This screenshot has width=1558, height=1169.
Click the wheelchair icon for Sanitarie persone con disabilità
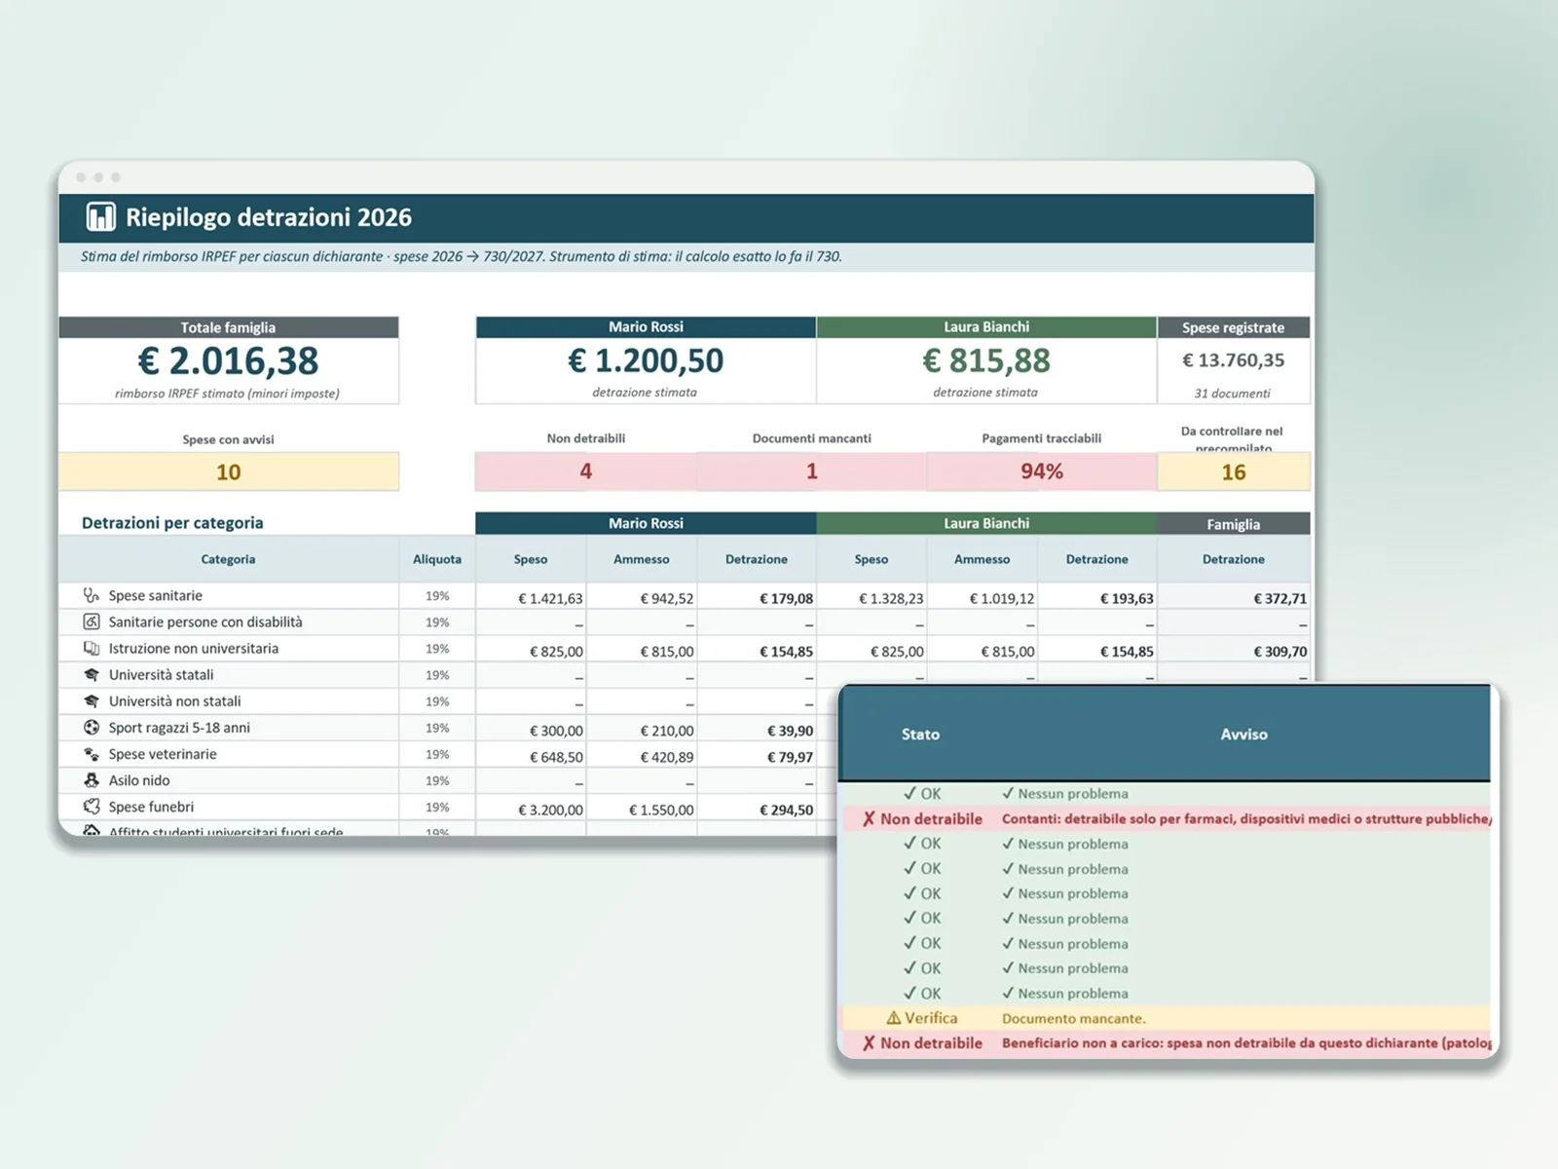(x=92, y=622)
